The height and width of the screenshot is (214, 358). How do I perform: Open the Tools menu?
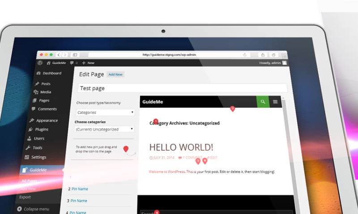coord(34,148)
